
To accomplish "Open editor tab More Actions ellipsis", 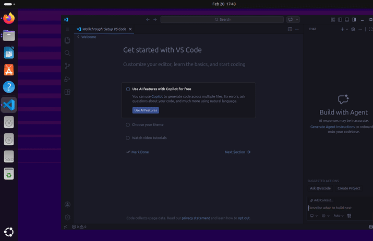I will coord(297,29).
